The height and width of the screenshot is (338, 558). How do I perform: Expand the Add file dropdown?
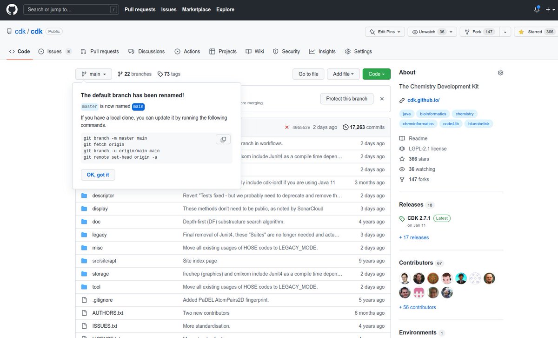tap(343, 74)
